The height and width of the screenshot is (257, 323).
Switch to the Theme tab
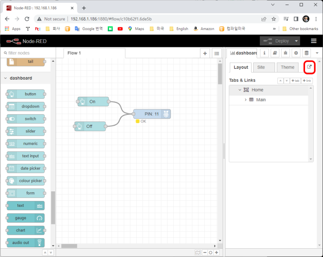[x=287, y=67]
